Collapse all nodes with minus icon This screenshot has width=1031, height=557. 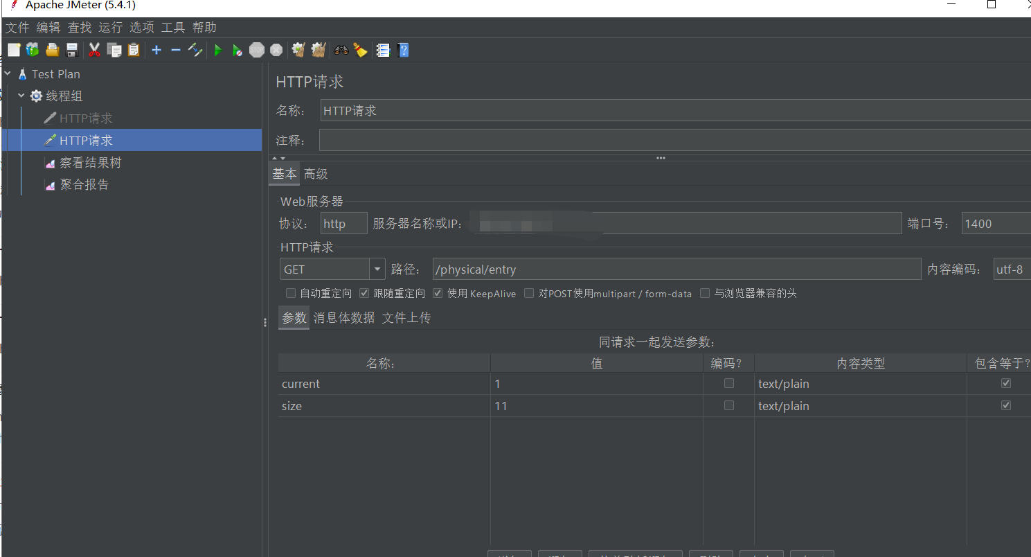176,50
